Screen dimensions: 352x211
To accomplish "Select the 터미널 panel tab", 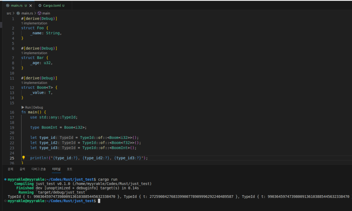I will [x=56, y=169].
